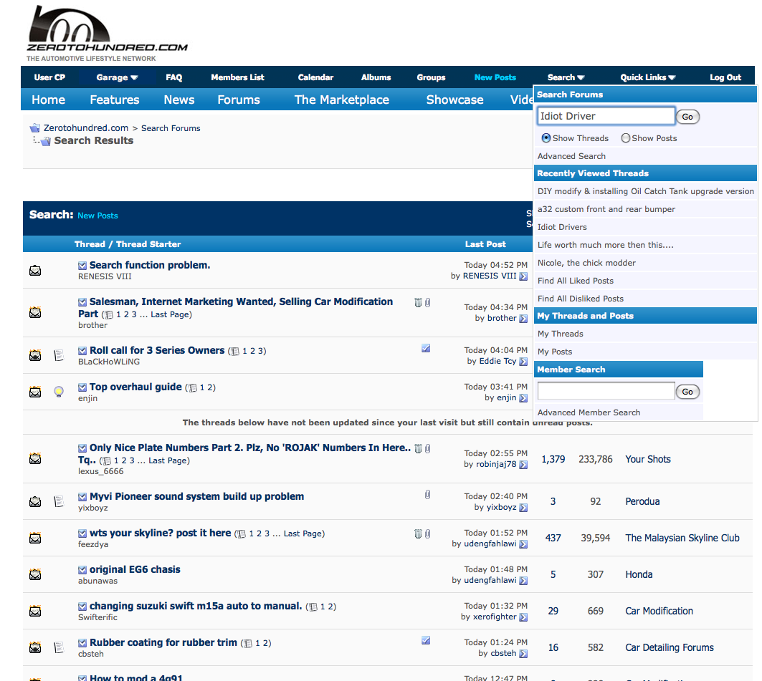Open the Forums tab
Viewport: 762px width, 681px height.
coord(239,100)
